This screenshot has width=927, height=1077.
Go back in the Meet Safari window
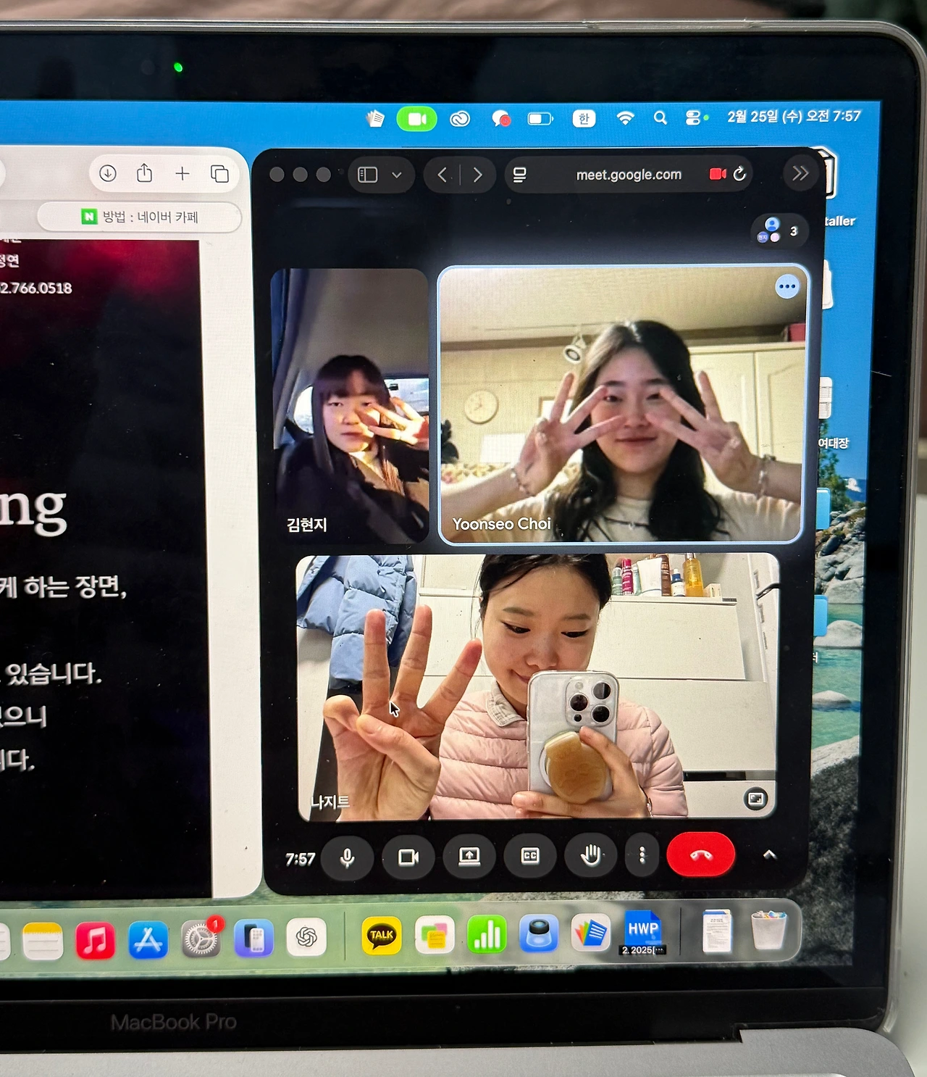(x=442, y=175)
